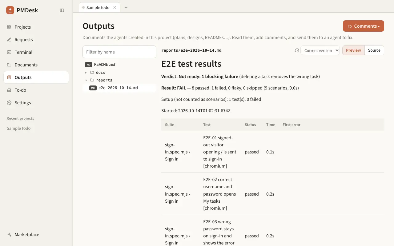
Task: Click the Suite column header
Action: (x=170, y=125)
